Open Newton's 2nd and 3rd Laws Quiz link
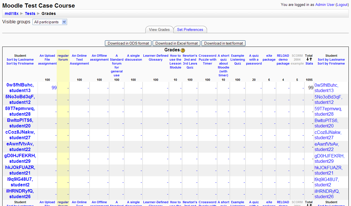Image resolution: width=351 pixels, height=206 pixels. point(190,61)
